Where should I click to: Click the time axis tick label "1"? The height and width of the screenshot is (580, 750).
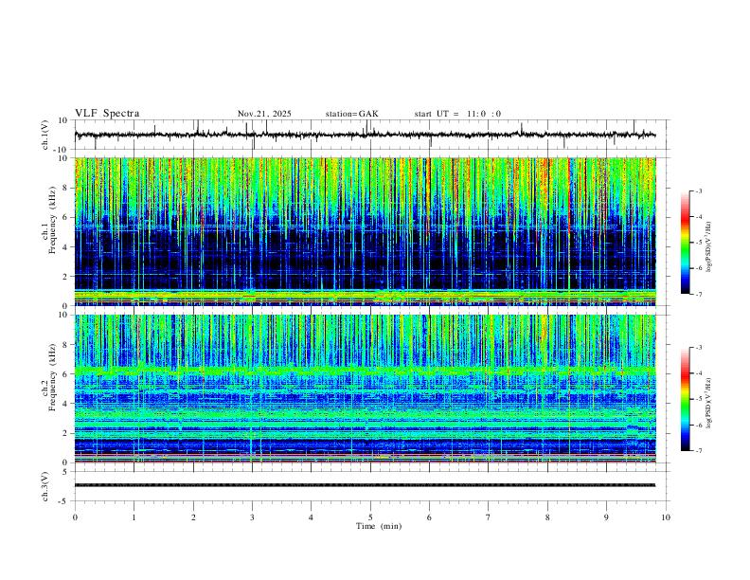pos(134,517)
